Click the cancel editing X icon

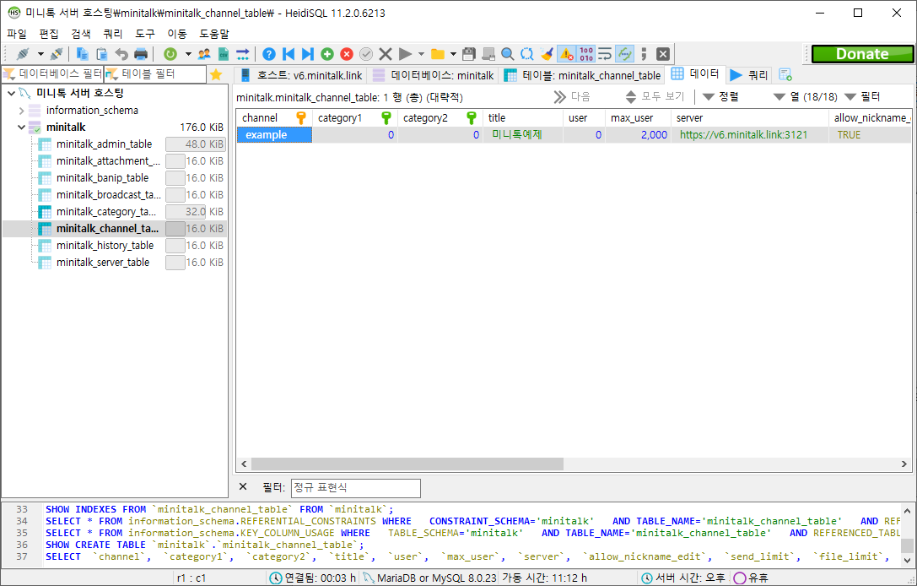tap(386, 54)
